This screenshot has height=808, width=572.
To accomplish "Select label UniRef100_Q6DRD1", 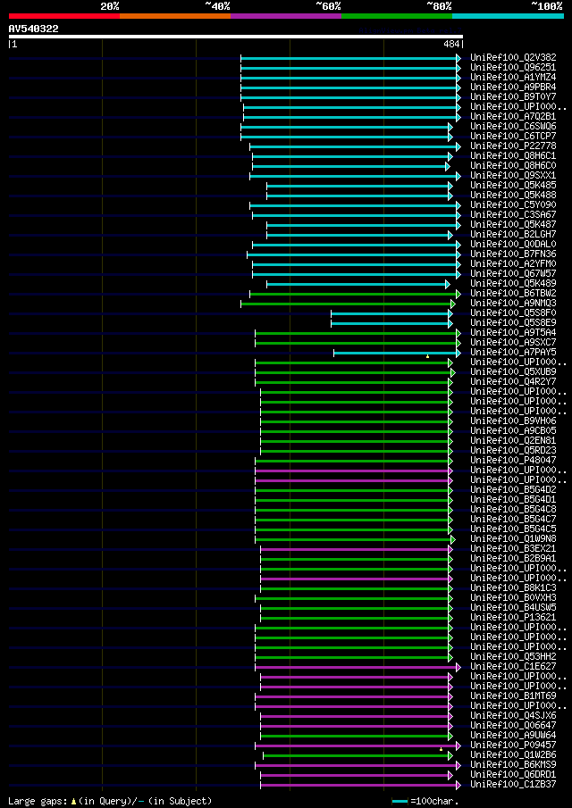I will [x=513, y=774].
